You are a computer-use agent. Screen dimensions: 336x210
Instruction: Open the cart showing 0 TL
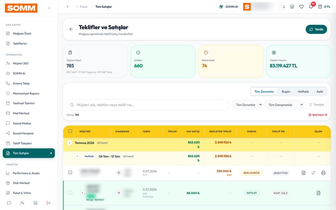pos(324,7)
